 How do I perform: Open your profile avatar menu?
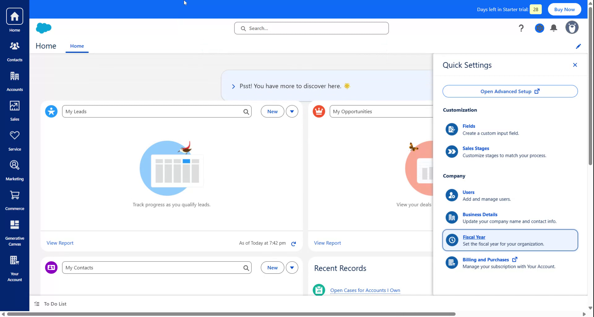572,27
